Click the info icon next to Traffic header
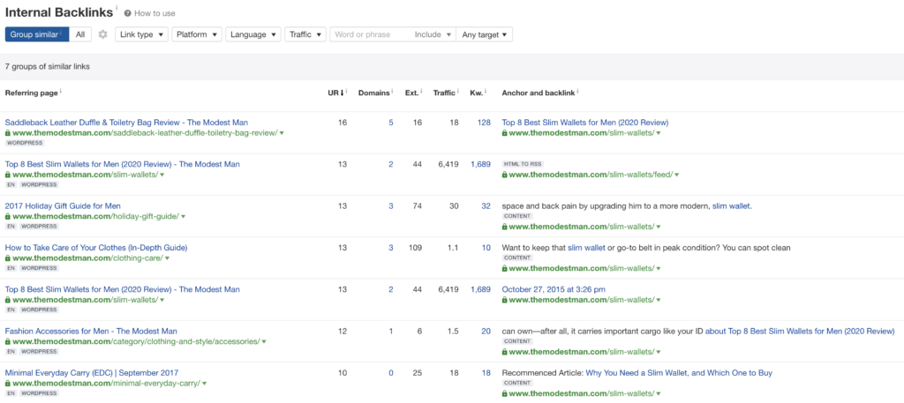The width and height of the screenshot is (904, 403). [458, 91]
